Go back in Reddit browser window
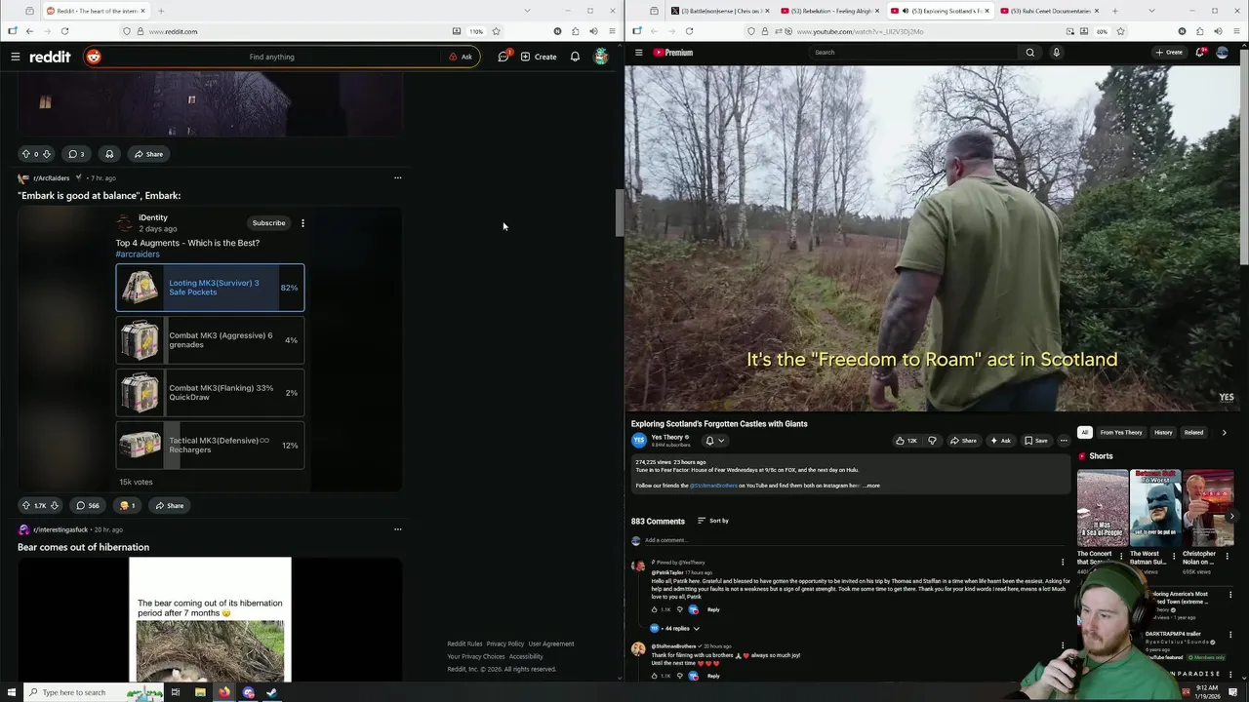This screenshot has width=1249, height=702. pos(29,31)
